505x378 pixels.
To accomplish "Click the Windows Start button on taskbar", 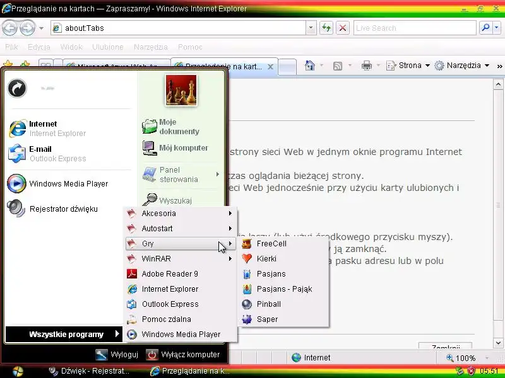I will pos(18,371).
